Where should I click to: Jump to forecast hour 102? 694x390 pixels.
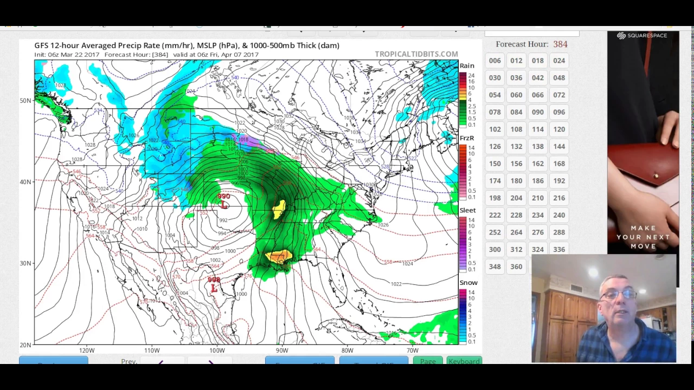(494, 129)
